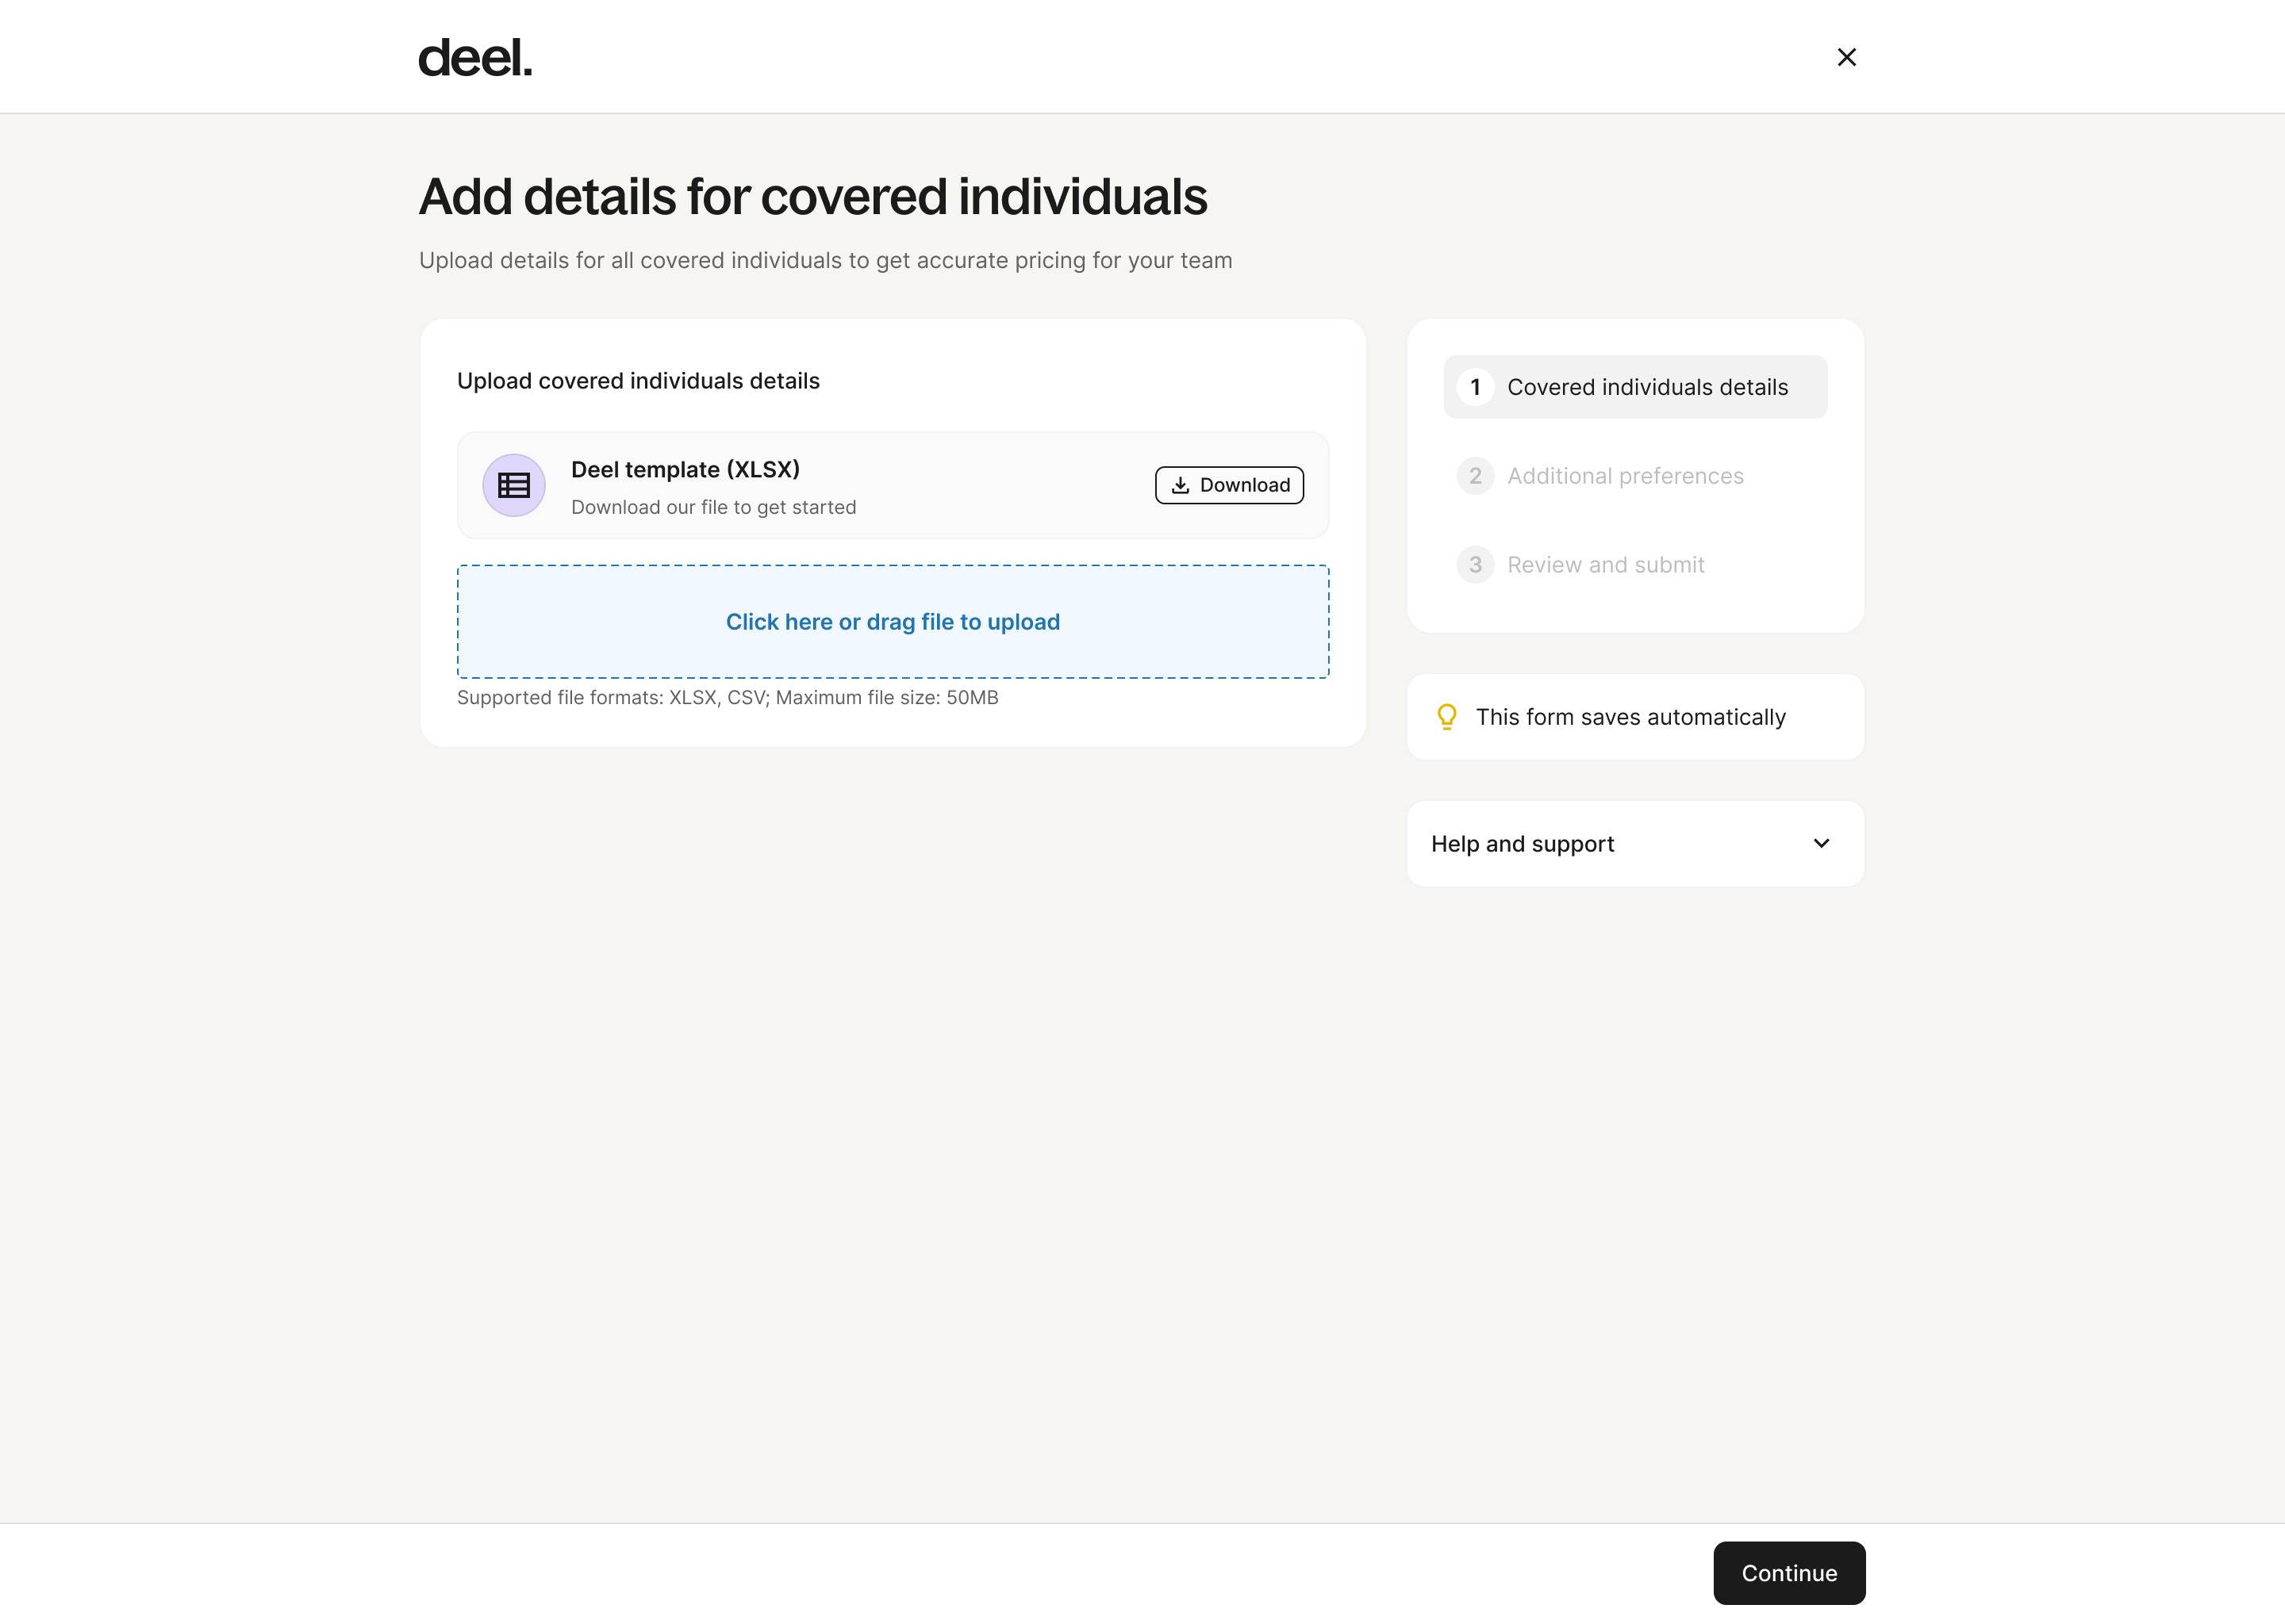2285x1624 pixels.
Task: Select the Covered individuals details step
Action: coord(1647,387)
